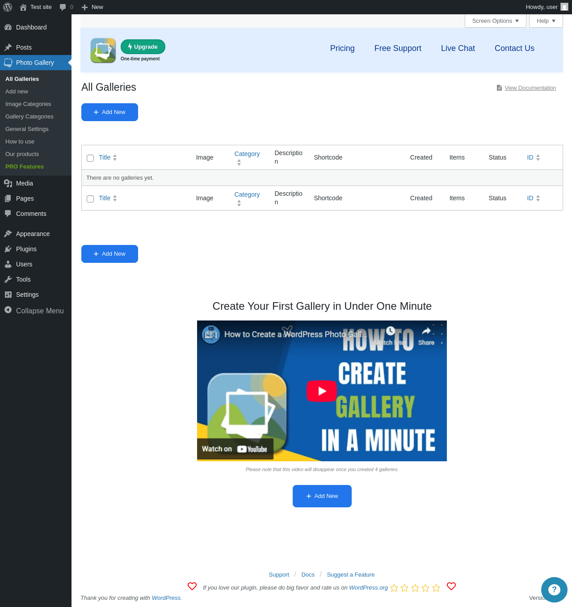Tick the select-all checkbox in table footer

pyautogui.click(x=90, y=199)
